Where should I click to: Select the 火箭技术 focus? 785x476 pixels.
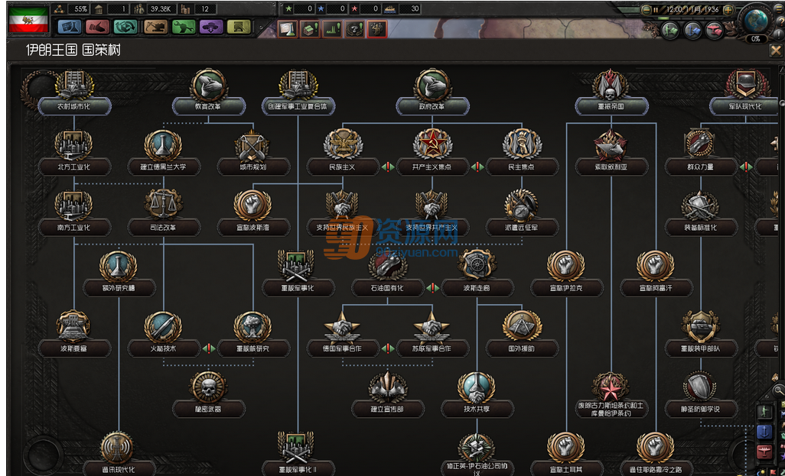coord(164,335)
